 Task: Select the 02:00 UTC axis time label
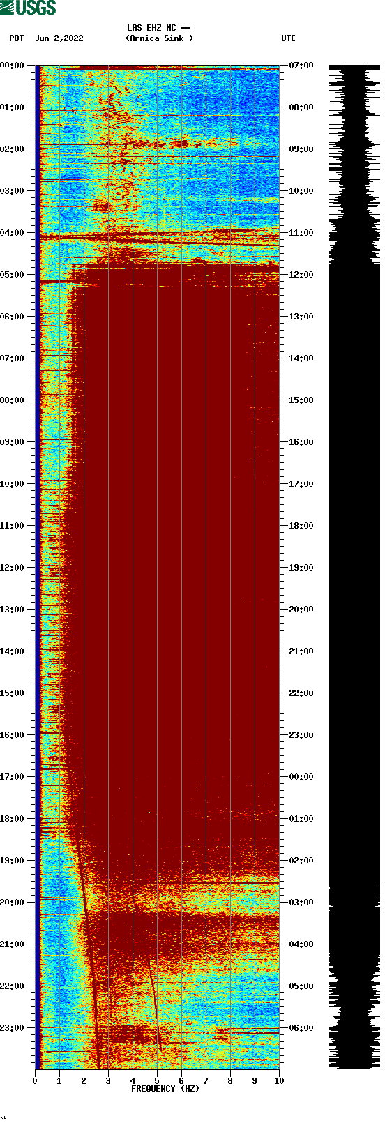point(301,861)
